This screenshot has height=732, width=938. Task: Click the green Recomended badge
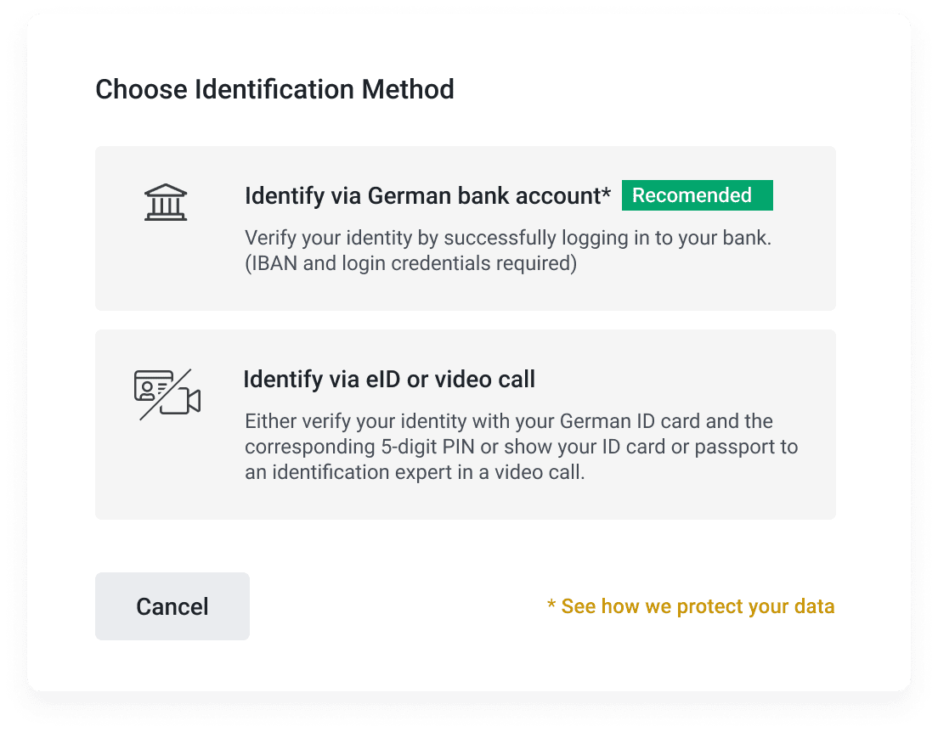pyautogui.click(x=697, y=195)
